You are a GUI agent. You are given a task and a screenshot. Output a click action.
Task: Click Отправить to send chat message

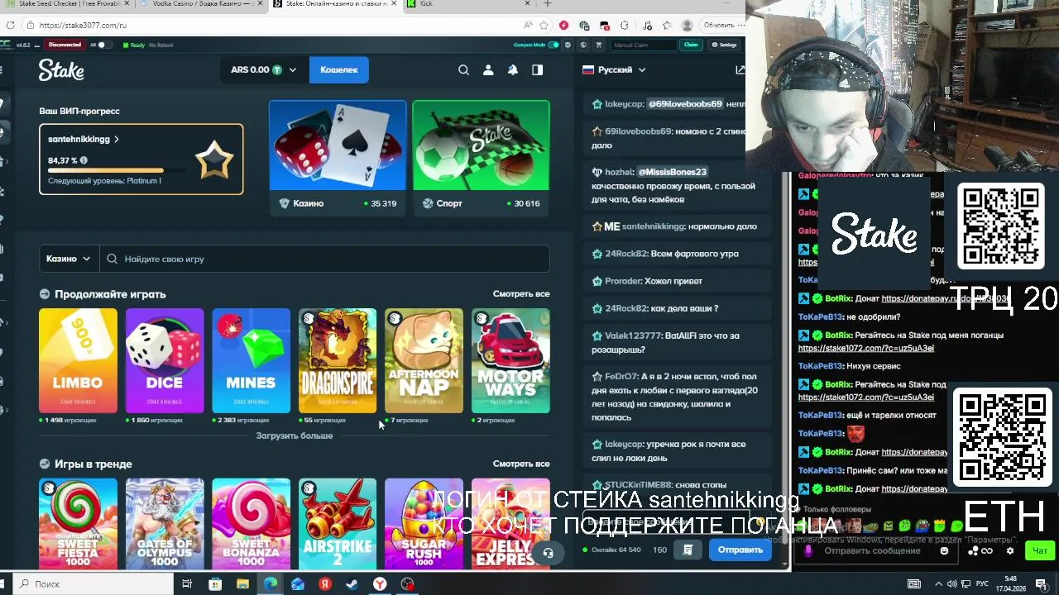[740, 550]
